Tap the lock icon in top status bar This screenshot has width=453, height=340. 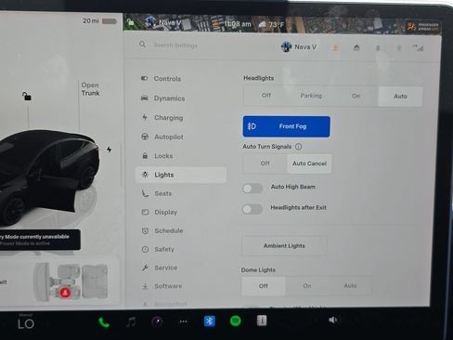(131, 21)
